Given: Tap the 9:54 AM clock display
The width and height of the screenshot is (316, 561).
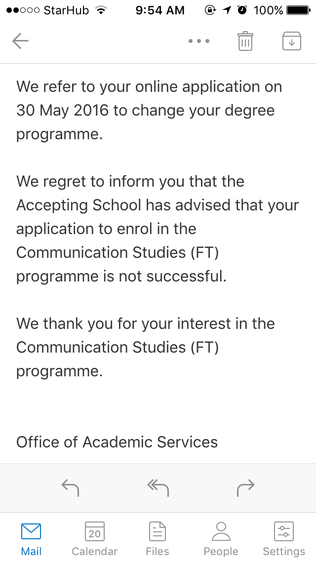Looking at the screenshot, I should 159,10.
